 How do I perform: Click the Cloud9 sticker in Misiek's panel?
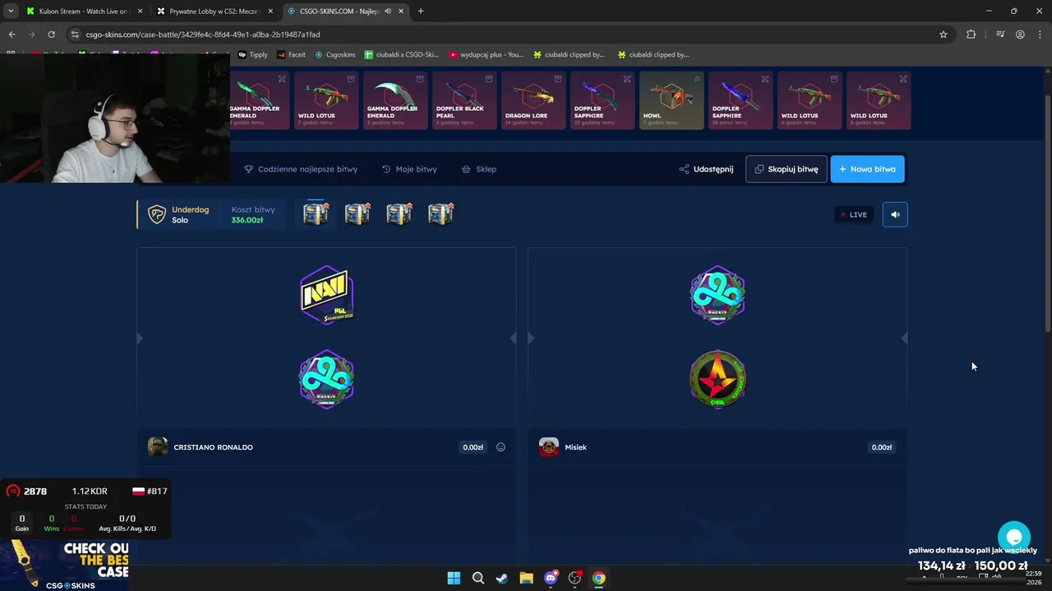(x=717, y=295)
